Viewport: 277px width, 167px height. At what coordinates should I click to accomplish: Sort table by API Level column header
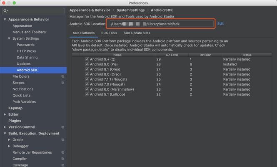(x=172, y=55)
